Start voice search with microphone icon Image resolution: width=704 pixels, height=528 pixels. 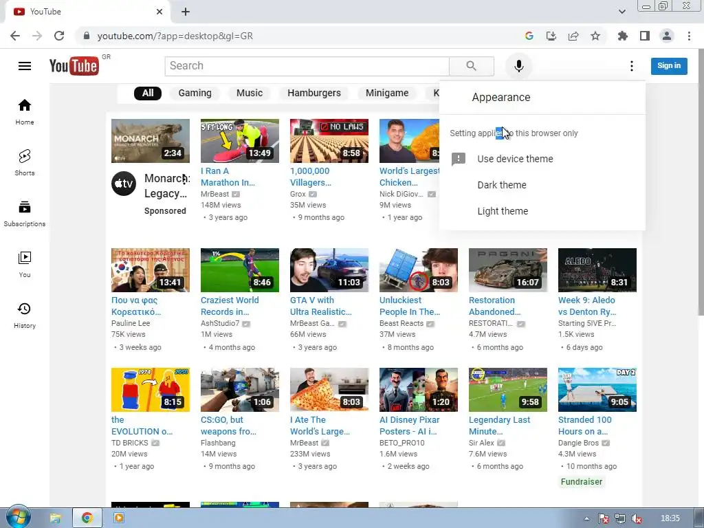pyautogui.click(x=518, y=66)
